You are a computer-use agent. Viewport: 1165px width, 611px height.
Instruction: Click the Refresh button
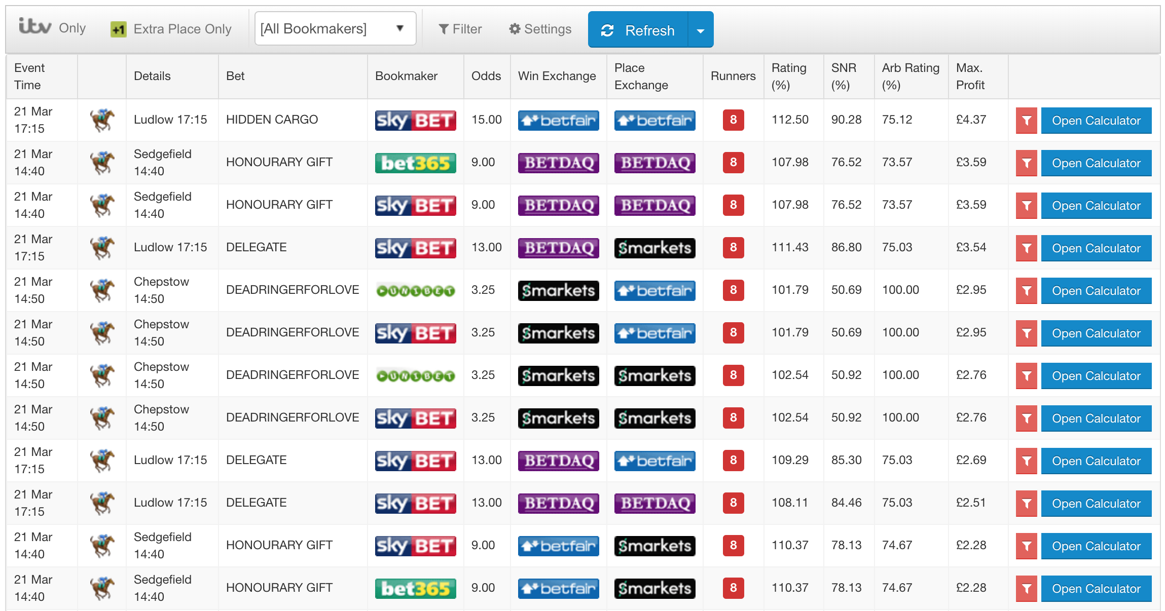click(x=638, y=30)
